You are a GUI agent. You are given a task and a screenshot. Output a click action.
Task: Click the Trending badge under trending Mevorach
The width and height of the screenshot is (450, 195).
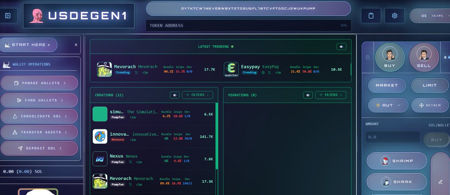click(x=123, y=72)
